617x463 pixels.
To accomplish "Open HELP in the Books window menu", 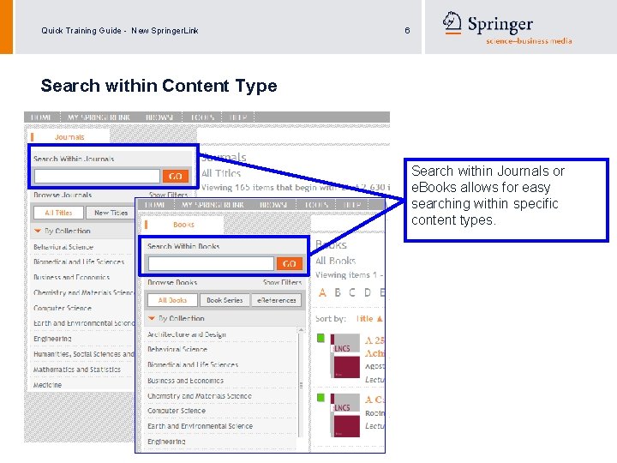I will pyautogui.click(x=352, y=205).
